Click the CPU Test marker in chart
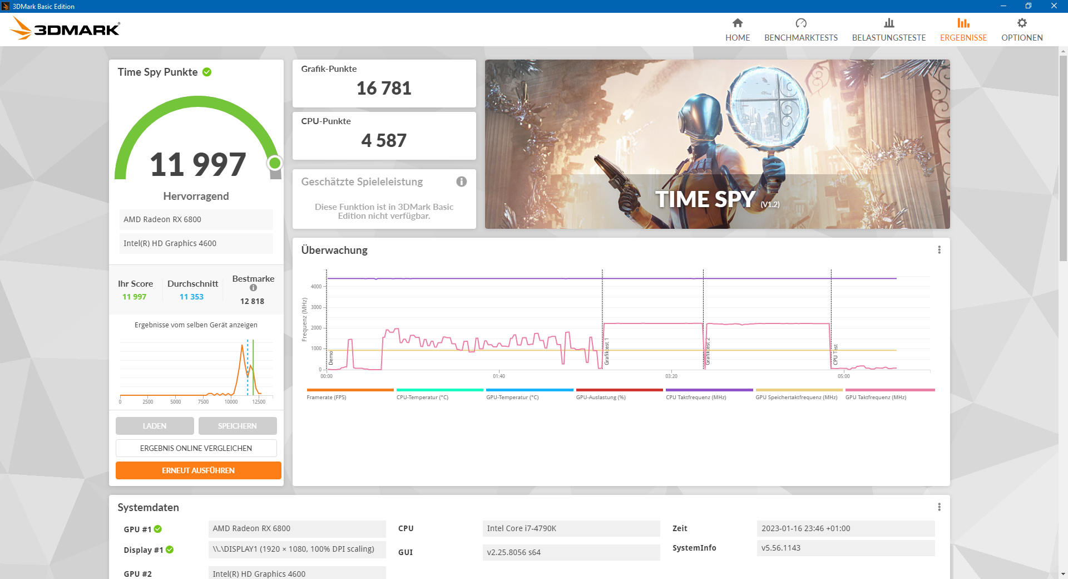The height and width of the screenshot is (579, 1068). (x=835, y=355)
